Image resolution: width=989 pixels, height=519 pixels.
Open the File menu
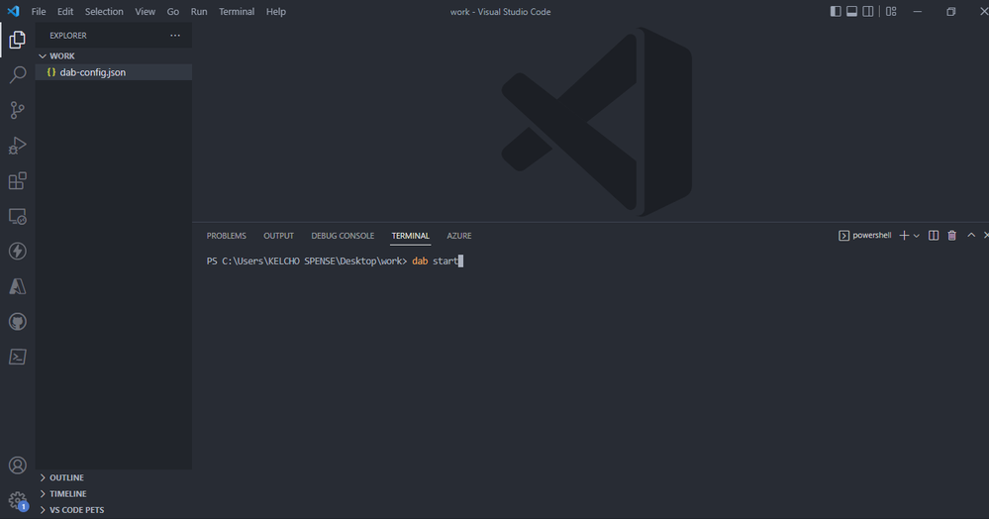(x=39, y=11)
